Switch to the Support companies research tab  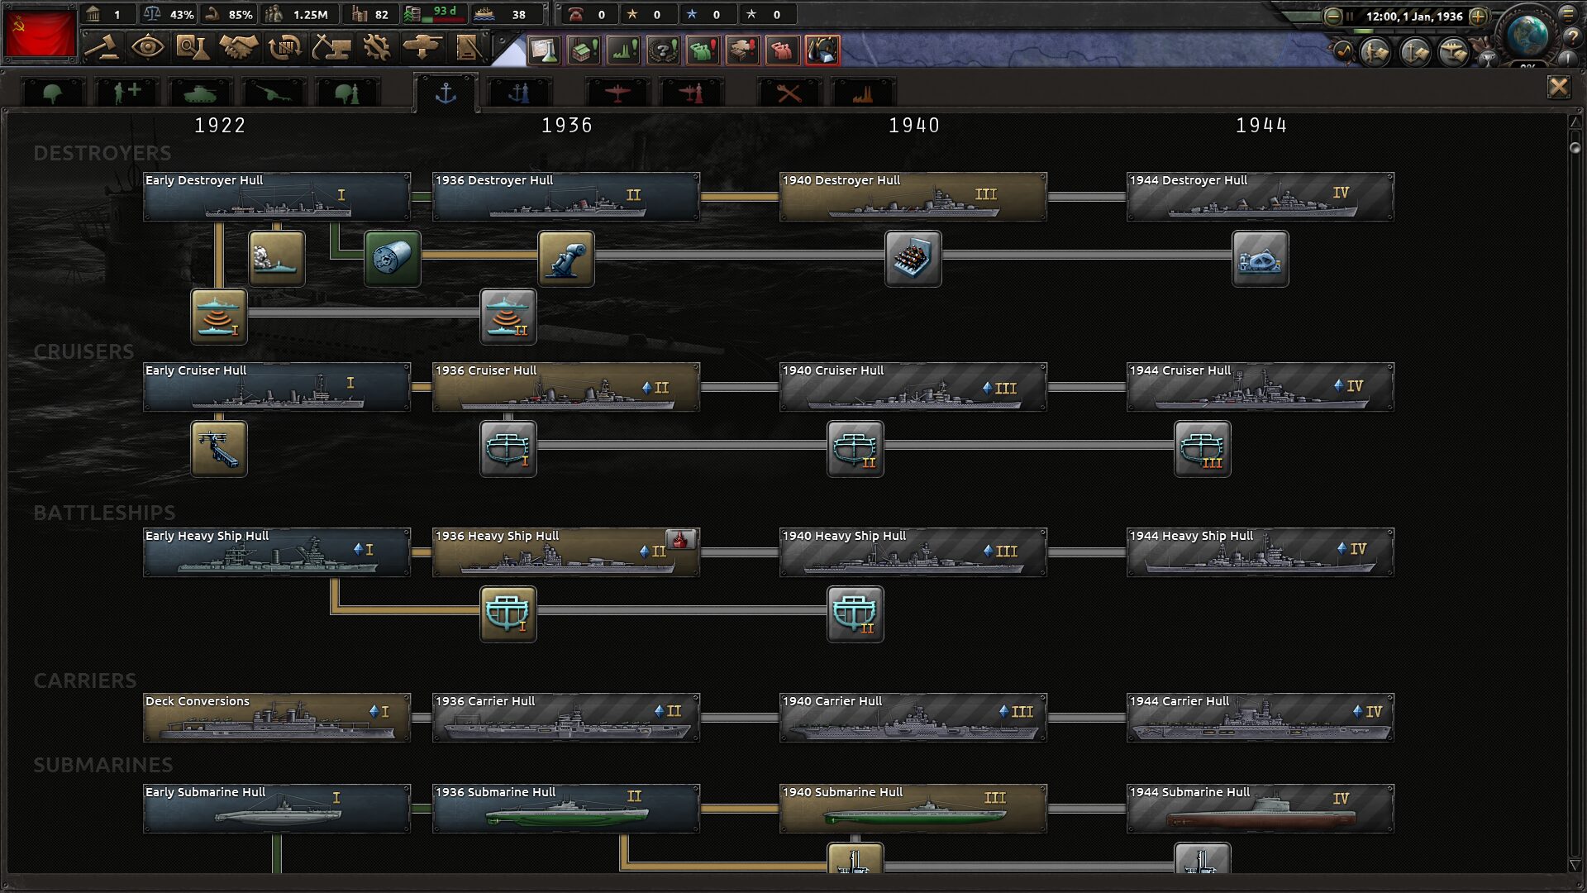tap(126, 93)
